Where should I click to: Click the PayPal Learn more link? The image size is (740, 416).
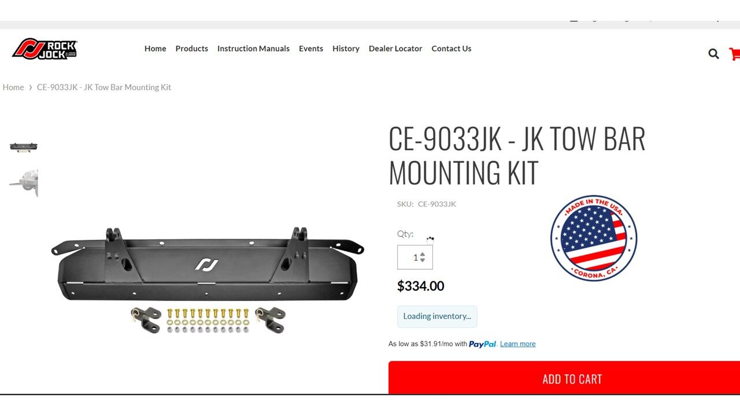(517, 344)
